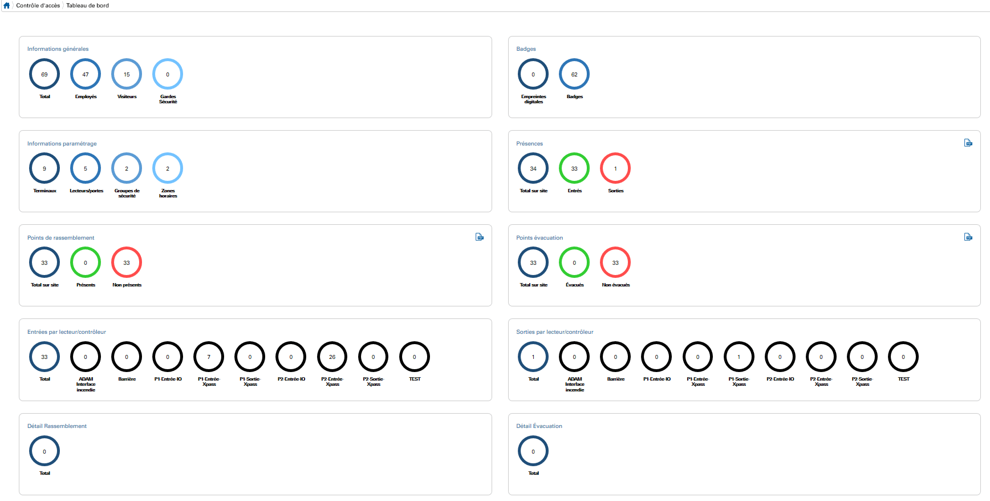This screenshot has height=501, width=990.
Task: Open Contrôle d'accès breadcrumb link
Action: click(38, 5)
